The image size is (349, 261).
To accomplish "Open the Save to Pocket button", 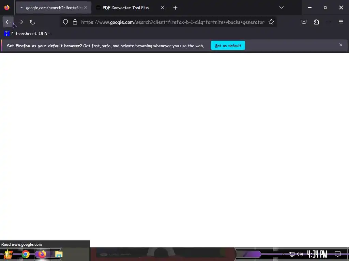I will [304, 22].
